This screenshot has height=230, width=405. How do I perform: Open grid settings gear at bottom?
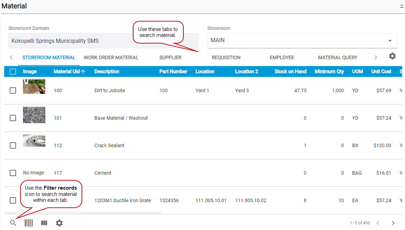click(x=59, y=223)
